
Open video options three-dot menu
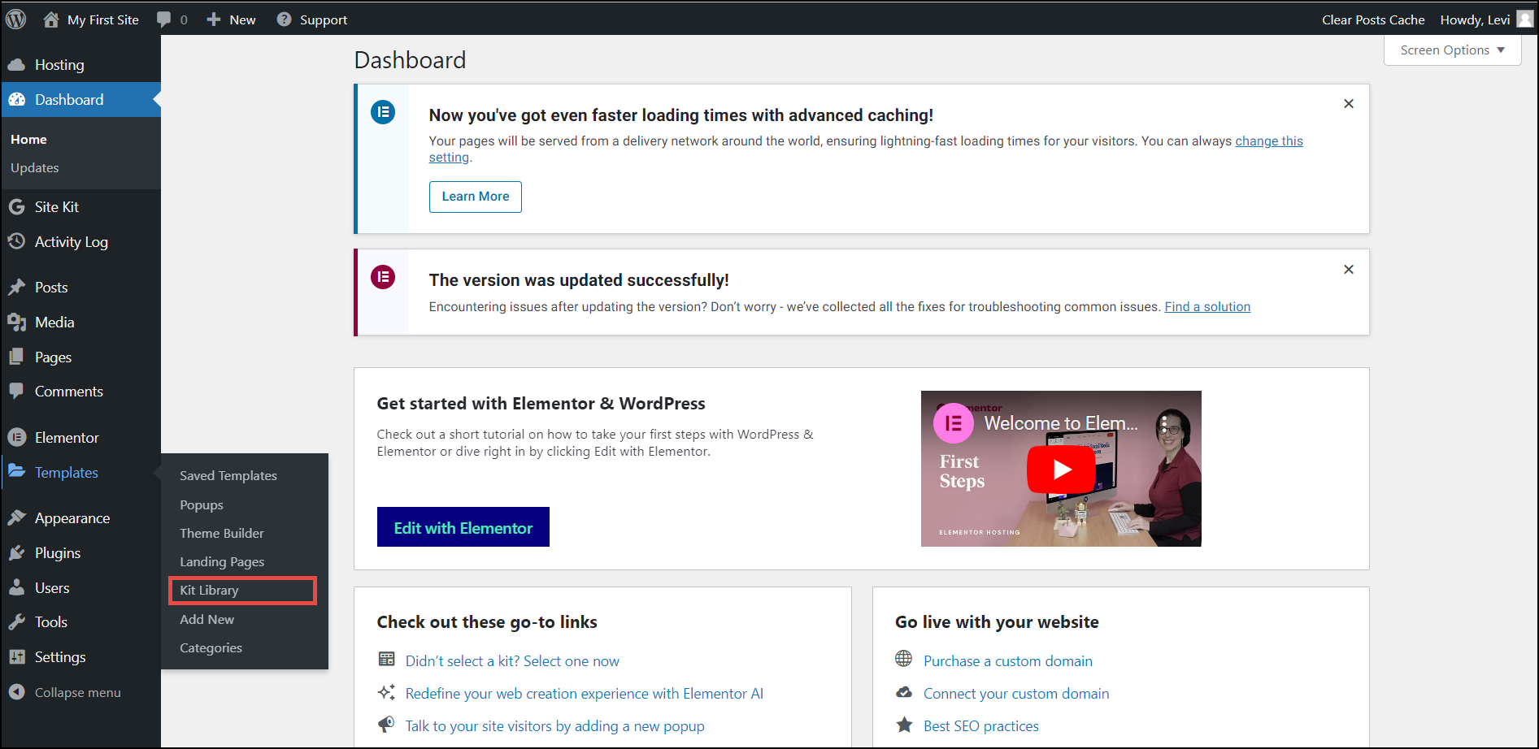(x=1165, y=423)
